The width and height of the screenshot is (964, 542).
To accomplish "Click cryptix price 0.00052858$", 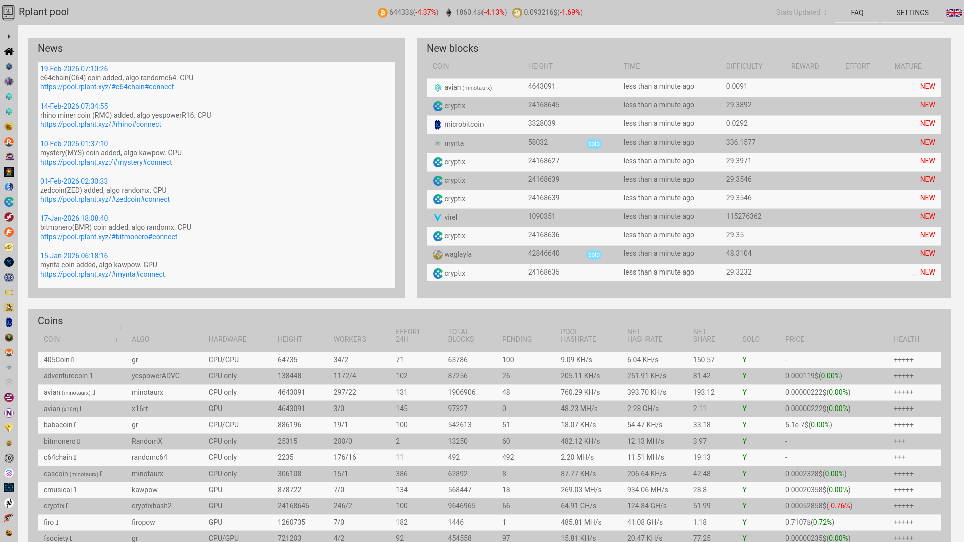I will pos(806,506).
